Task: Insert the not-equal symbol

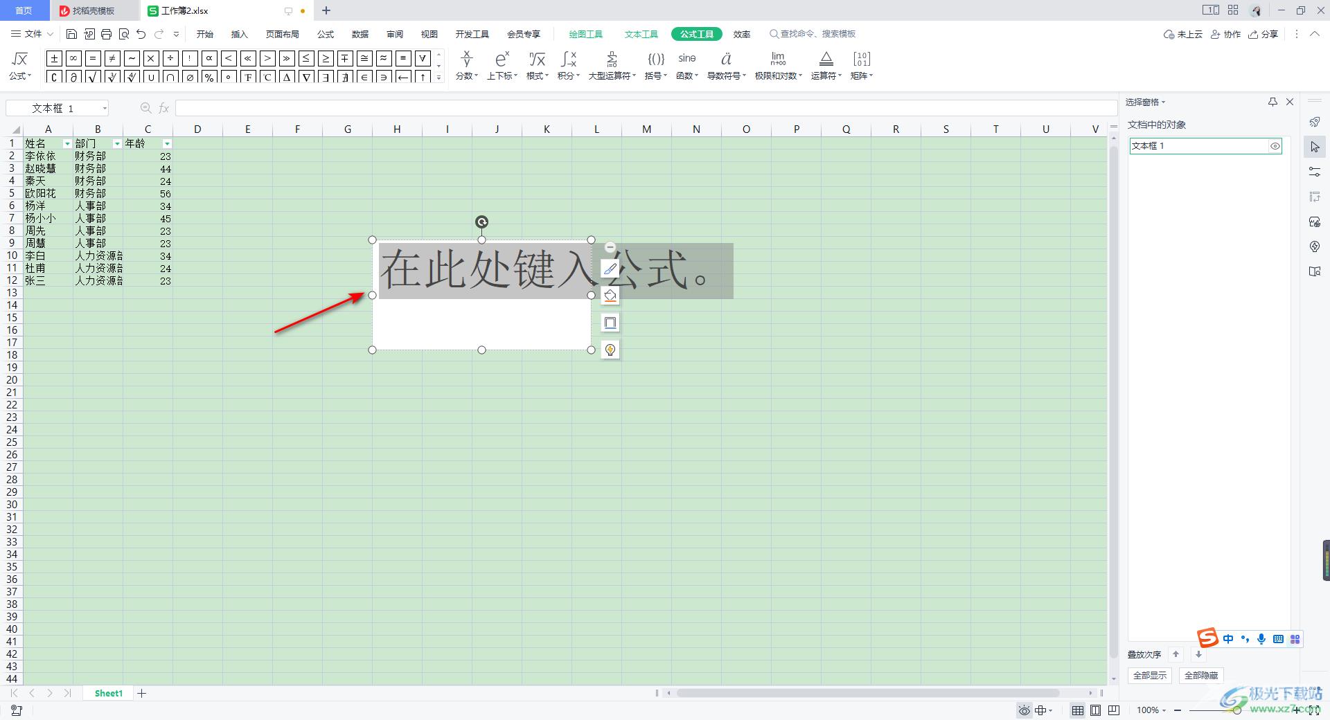Action: (112, 58)
